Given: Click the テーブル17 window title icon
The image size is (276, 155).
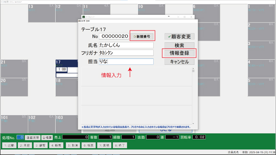Looking at the screenshot, I should 84,17.
